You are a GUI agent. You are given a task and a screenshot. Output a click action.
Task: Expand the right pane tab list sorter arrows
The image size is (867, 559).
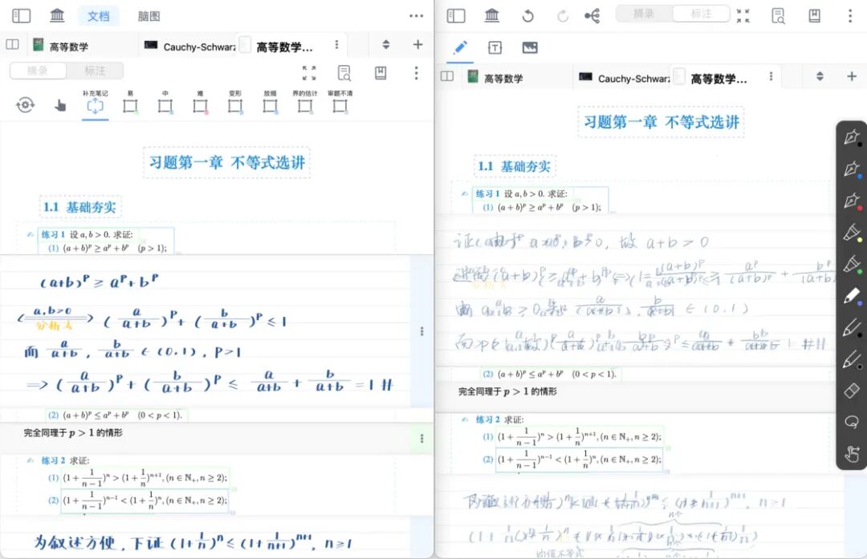(x=820, y=76)
